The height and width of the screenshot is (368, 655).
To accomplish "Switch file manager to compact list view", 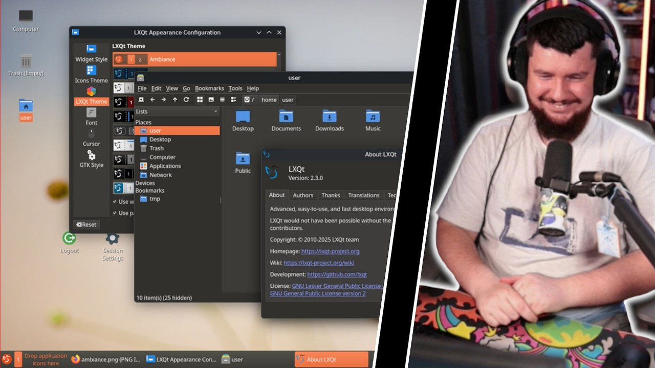I will (223, 100).
